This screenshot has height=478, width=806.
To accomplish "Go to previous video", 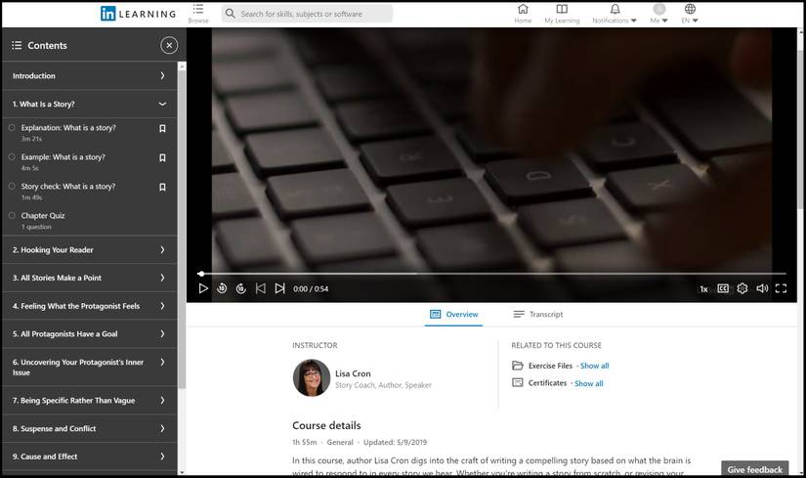I will (261, 288).
